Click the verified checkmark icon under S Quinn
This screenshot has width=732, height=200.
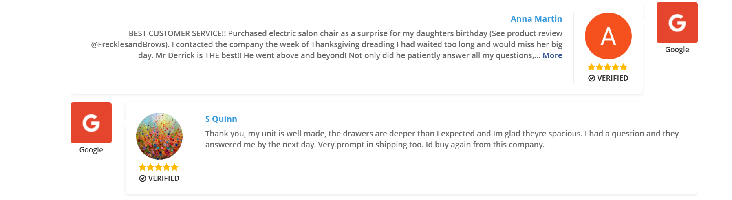click(143, 178)
